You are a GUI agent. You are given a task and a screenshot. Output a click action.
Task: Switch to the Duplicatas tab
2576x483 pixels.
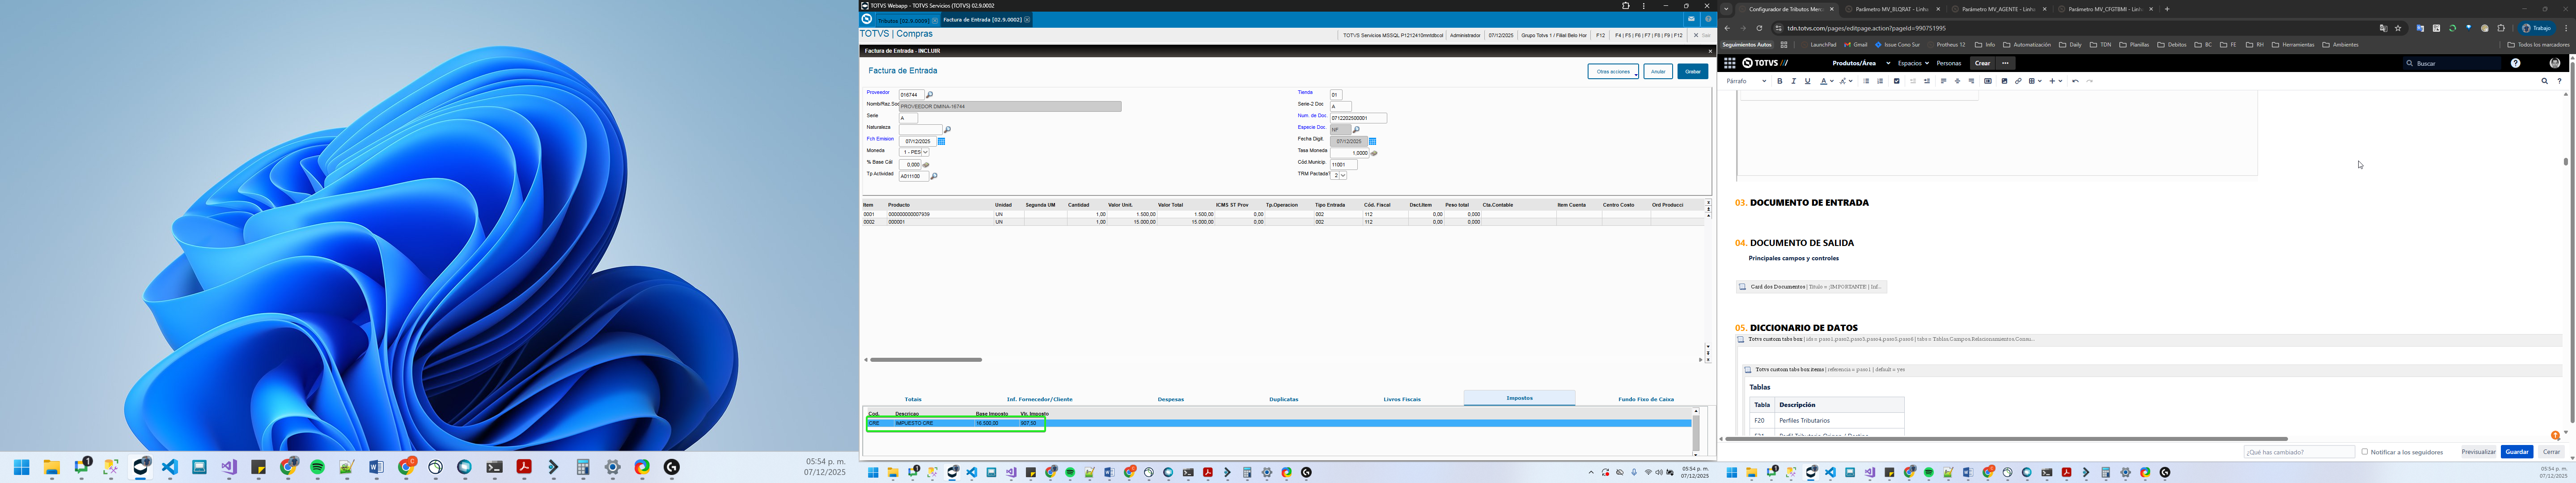click(1283, 399)
